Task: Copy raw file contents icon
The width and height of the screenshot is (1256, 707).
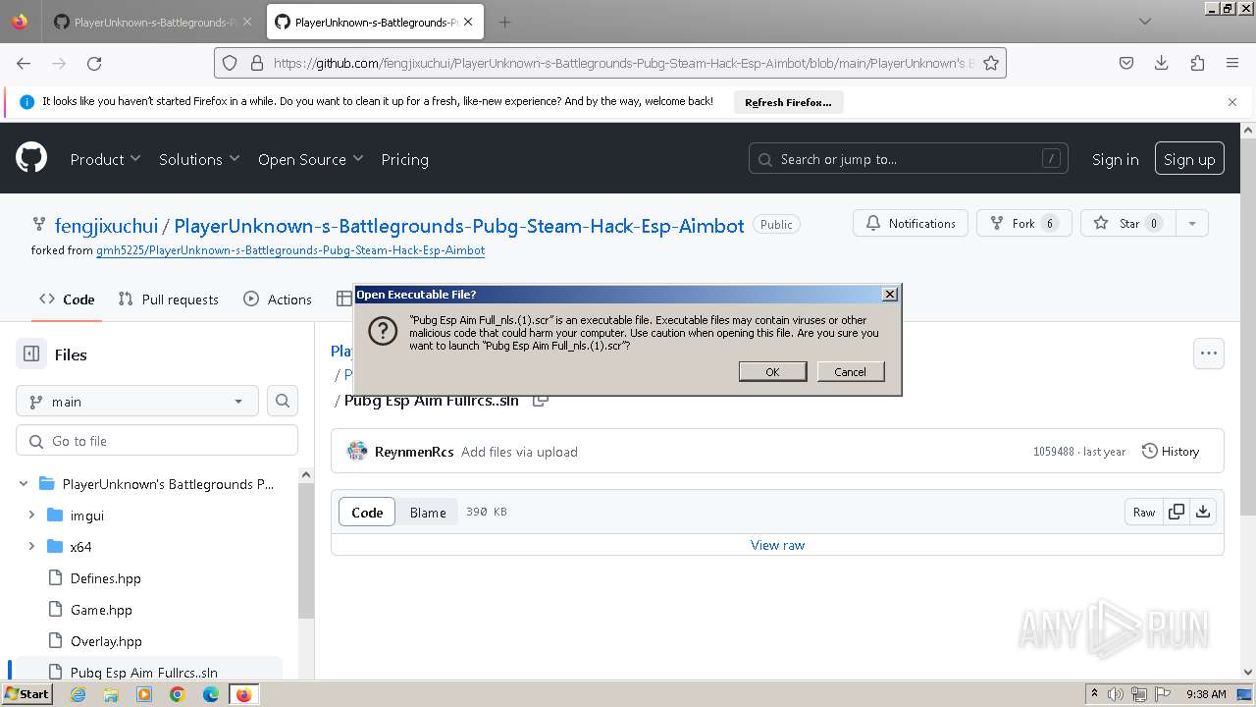Action: point(1177,512)
